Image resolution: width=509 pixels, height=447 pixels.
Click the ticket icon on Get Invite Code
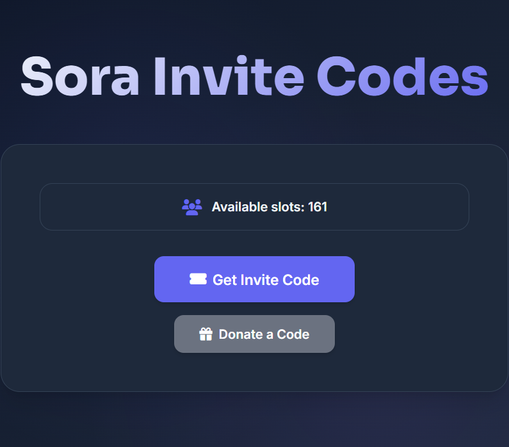[198, 279]
